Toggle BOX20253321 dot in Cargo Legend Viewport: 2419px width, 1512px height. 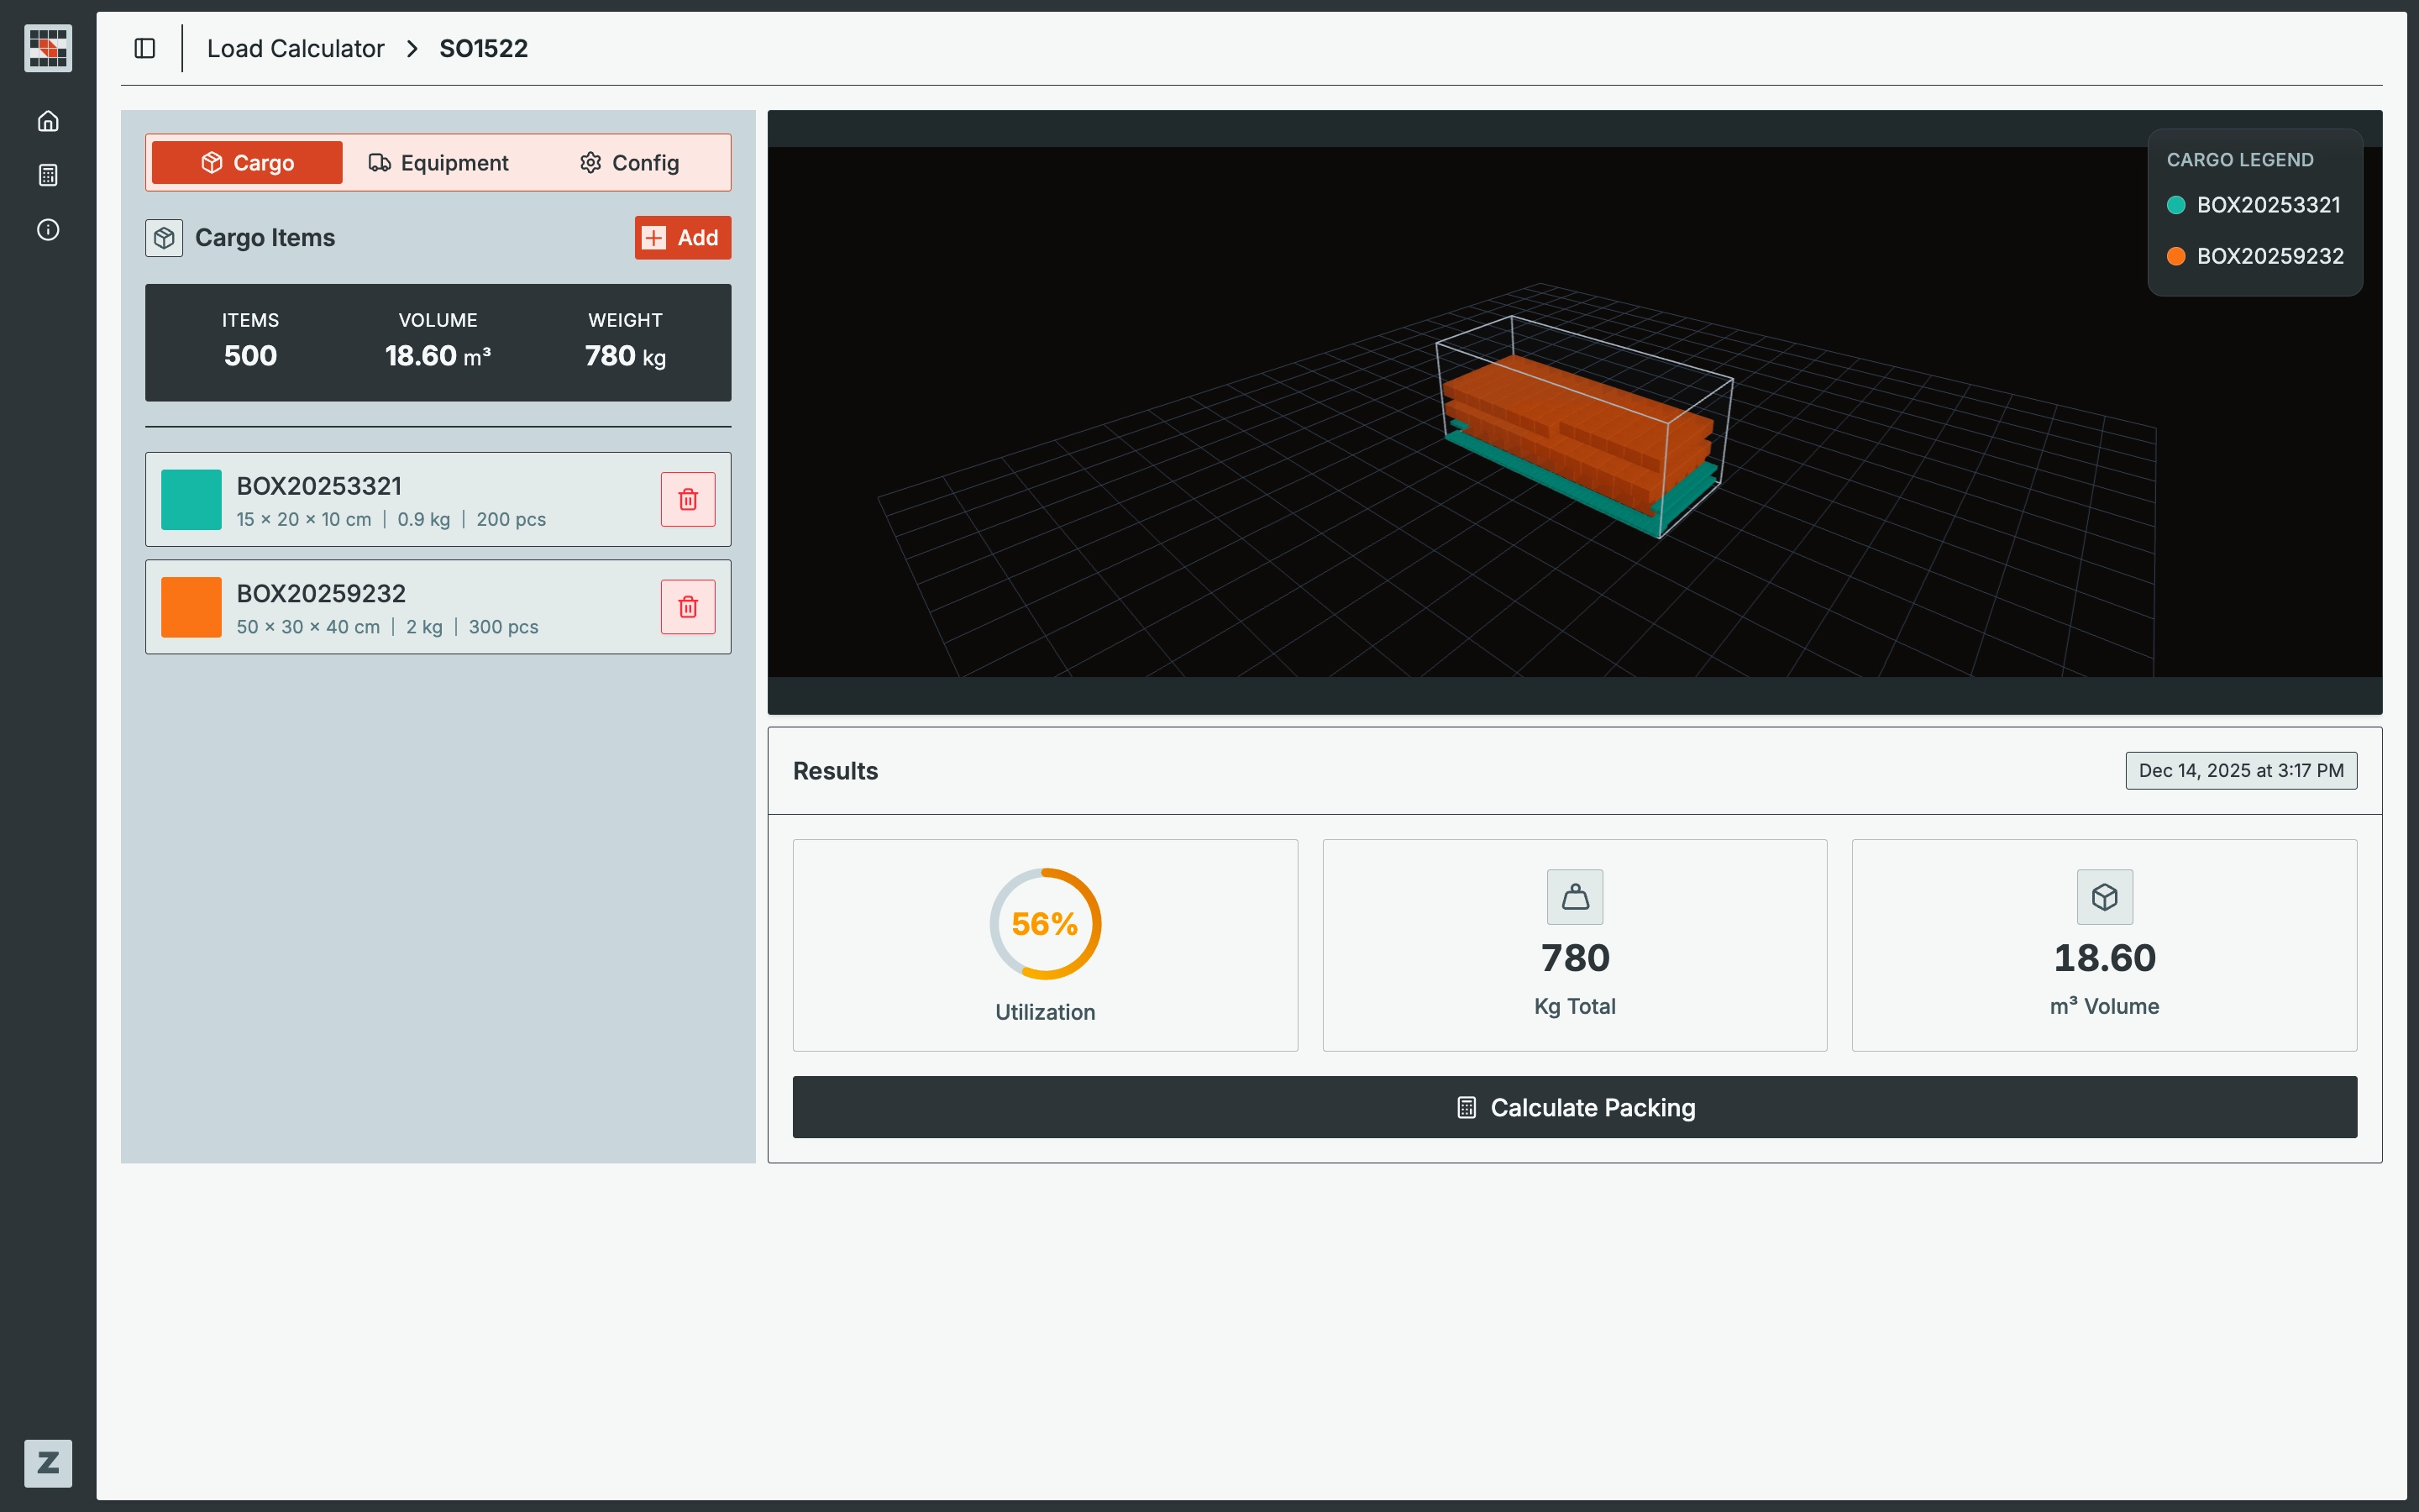tap(2177, 204)
